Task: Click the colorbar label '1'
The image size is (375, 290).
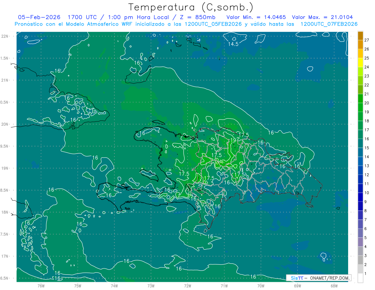Action: tap(366, 274)
